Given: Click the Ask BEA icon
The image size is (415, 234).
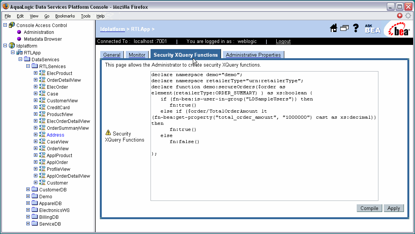Looking at the screenshot, I should click(x=373, y=29).
